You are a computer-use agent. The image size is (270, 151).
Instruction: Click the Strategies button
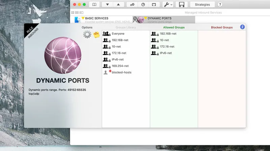click(x=202, y=5)
